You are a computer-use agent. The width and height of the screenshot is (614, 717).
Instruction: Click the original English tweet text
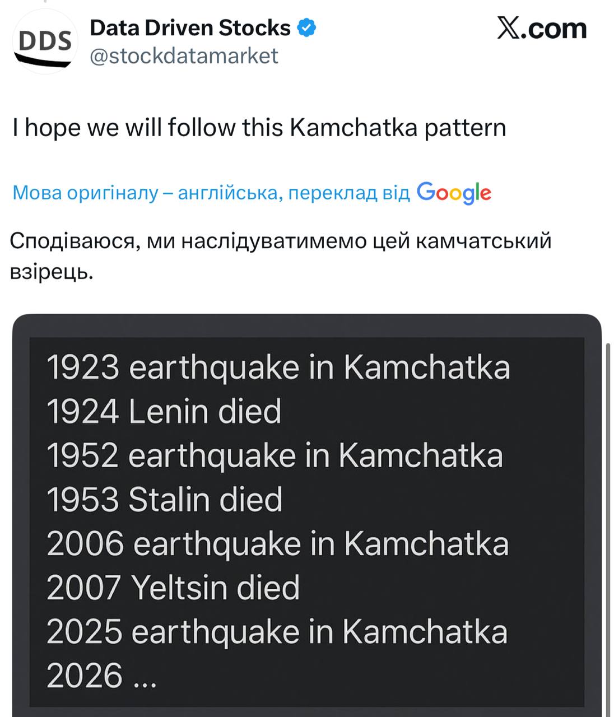tap(259, 128)
